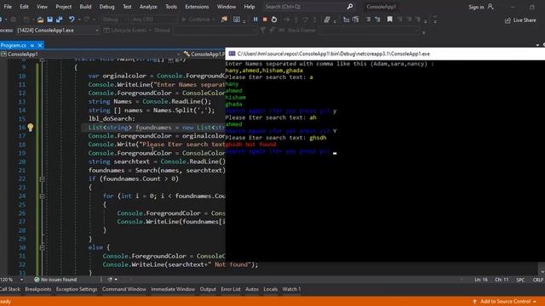
Task: Switch to the Watch 1 tab
Action: 291,289
